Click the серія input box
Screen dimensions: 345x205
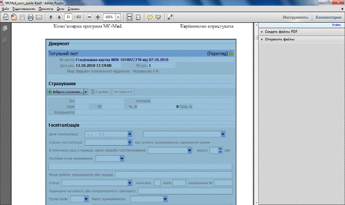pos(179,183)
